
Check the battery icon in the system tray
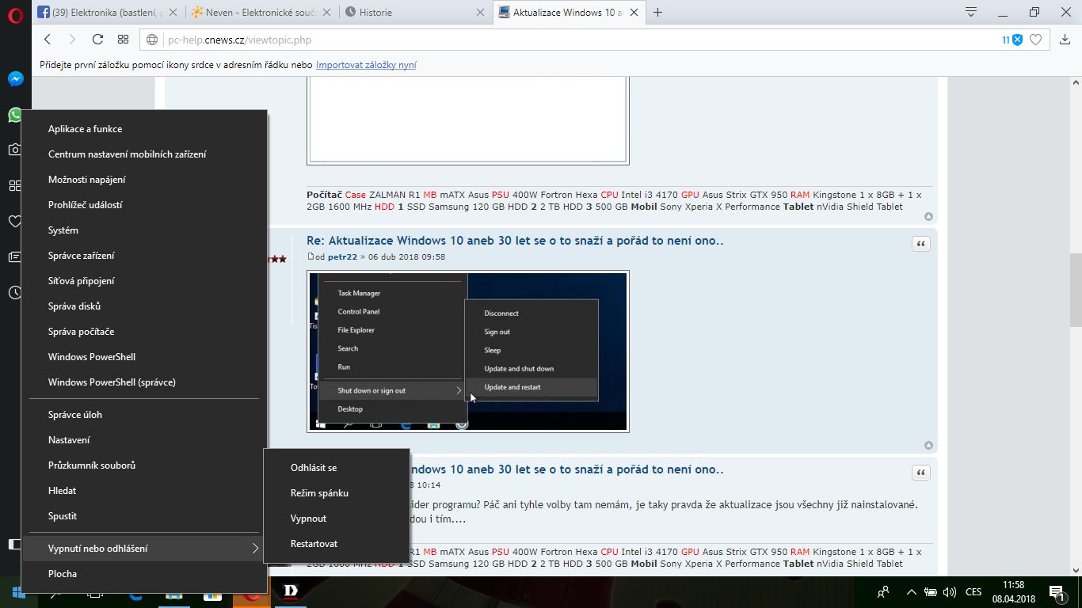click(x=931, y=592)
